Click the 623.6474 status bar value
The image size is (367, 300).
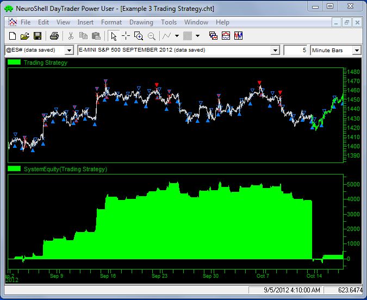pyautogui.click(x=350, y=290)
